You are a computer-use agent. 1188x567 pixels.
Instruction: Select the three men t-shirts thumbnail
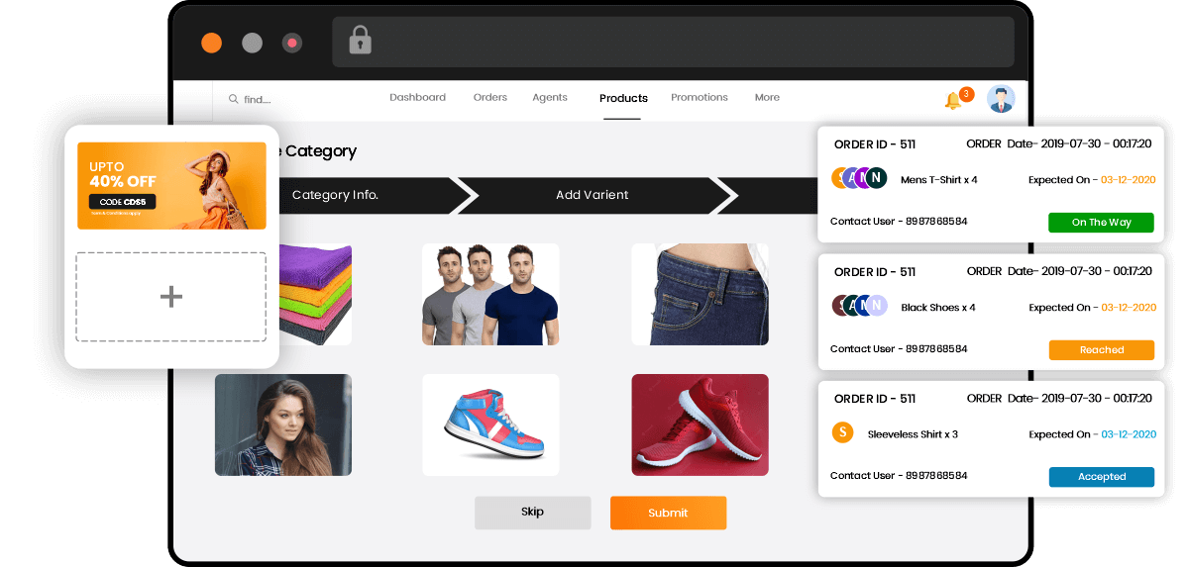491,295
